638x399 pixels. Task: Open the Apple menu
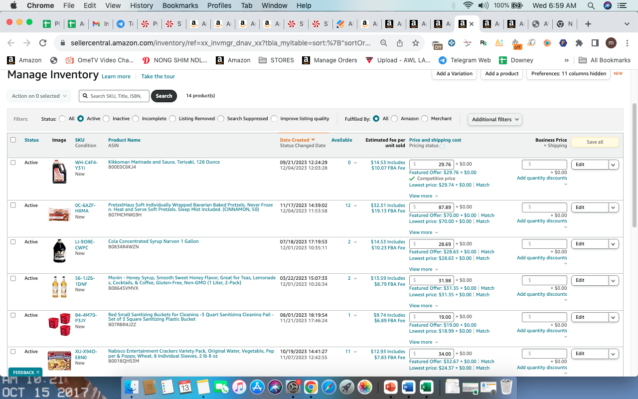(x=13, y=5)
